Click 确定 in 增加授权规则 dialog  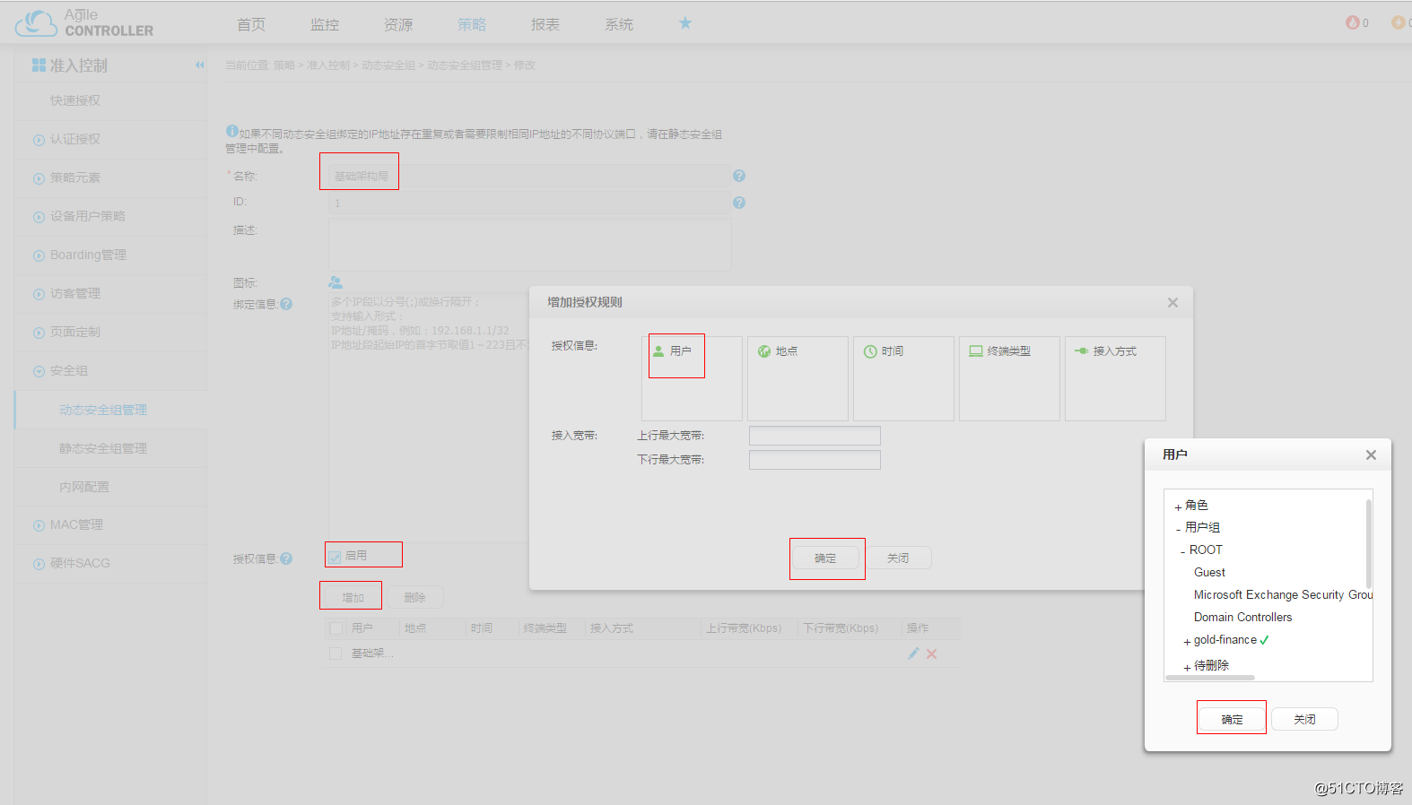825,558
